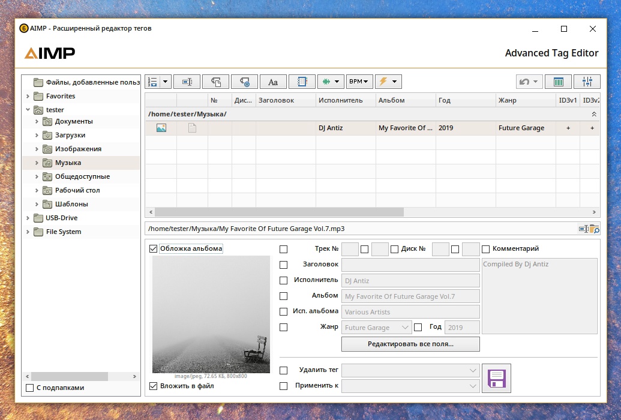
Task: Click the horizontal scrollbar under file table
Action: pos(280,212)
